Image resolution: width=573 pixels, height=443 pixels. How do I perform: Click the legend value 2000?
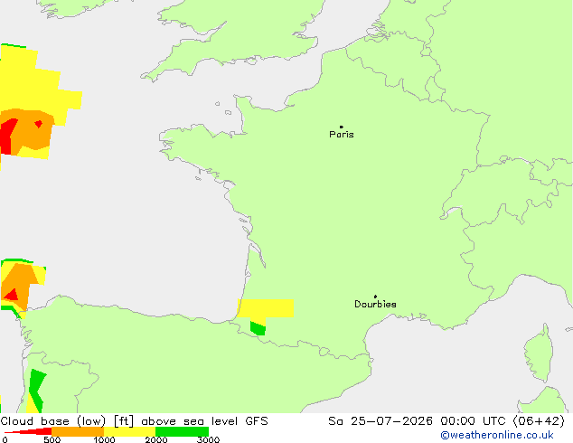[x=156, y=439]
